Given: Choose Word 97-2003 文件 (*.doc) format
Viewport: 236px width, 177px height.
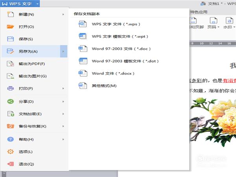Looking at the screenshot, I should point(121,49).
